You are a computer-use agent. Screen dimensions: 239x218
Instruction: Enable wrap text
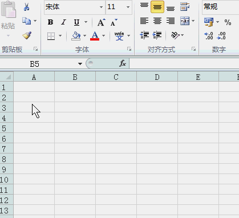click(x=185, y=7)
